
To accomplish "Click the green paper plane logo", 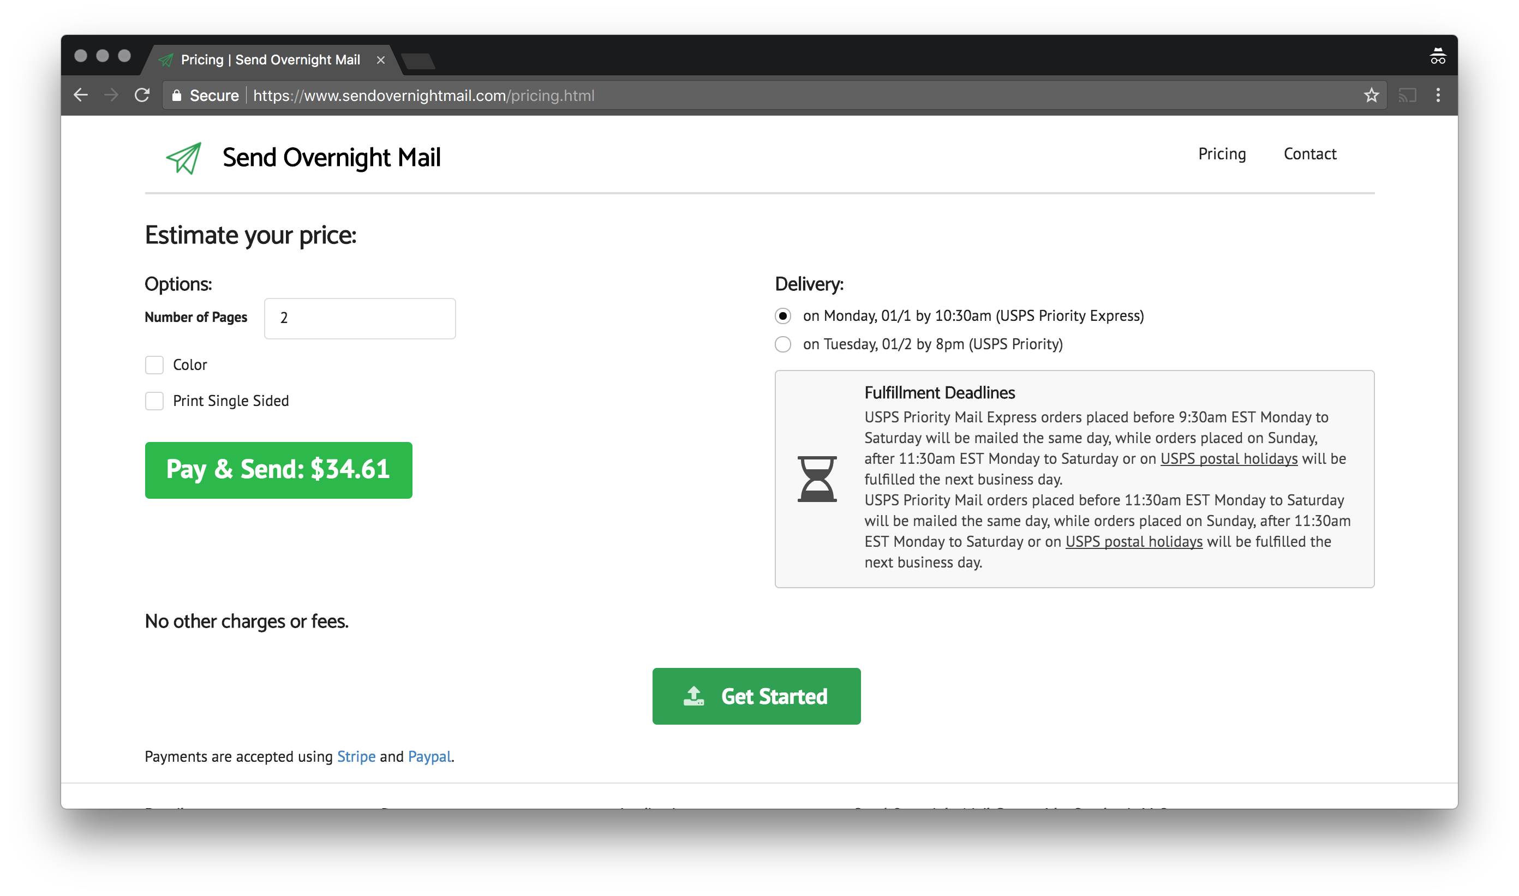I will coord(183,158).
